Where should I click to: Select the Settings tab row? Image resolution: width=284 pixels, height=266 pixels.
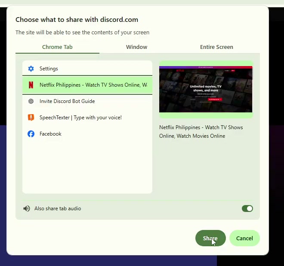[87, 69]
